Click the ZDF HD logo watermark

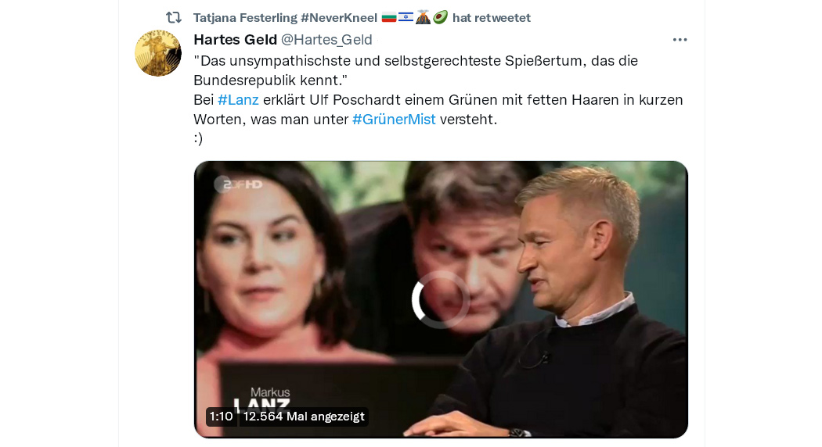point(239,184)
